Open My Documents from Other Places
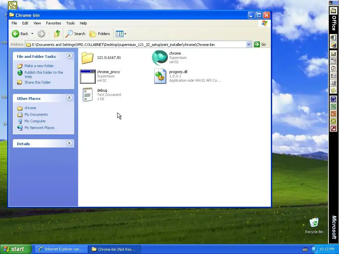 (36, 114)
